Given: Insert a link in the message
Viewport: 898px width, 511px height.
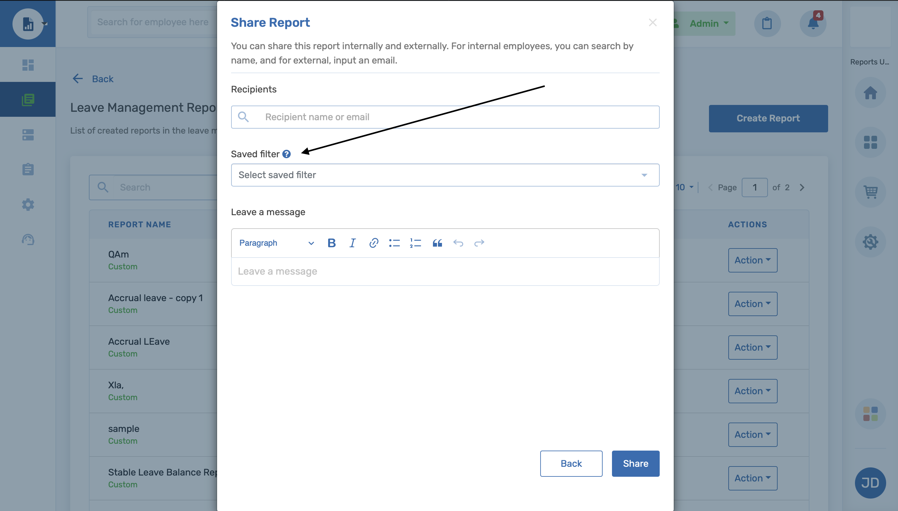Looking at the screenshot, I should pos(374,243).
